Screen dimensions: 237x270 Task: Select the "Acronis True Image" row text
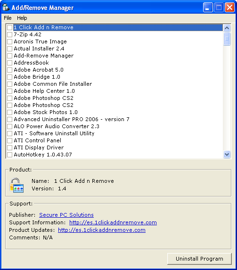click(40, 41)
